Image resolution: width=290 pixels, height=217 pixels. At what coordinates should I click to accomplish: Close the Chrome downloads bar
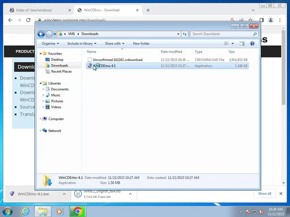point(281,194)
